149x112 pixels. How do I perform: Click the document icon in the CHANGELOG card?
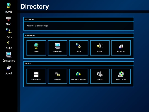click(36, 74)
